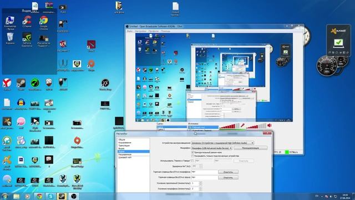
Task: Open the 'Устройство воспроизведения' playback device dropdown
Action: (222, 143)
